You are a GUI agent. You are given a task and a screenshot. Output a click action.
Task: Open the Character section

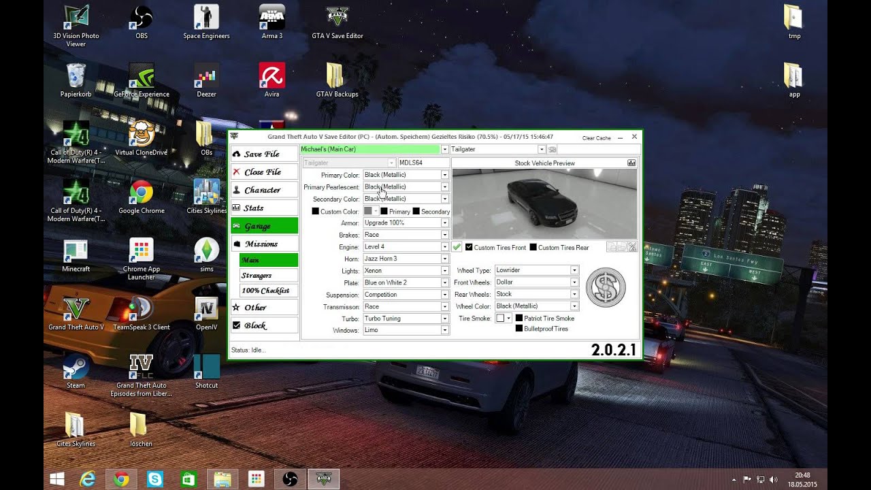tap(264, 190)
